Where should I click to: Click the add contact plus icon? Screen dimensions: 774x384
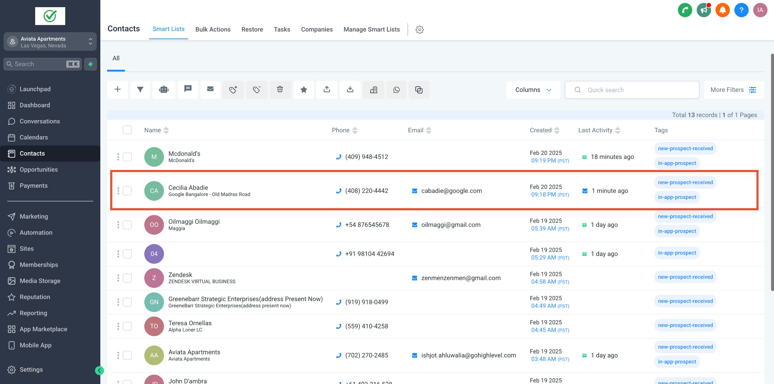pyautogui.click(x=117, y=90)
